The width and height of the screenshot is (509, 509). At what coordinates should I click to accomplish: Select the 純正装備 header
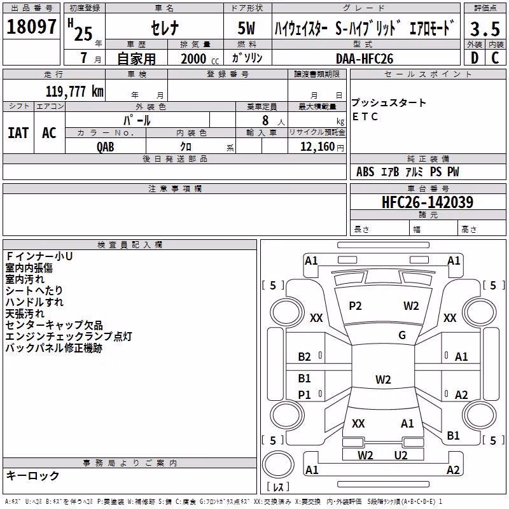428,158
